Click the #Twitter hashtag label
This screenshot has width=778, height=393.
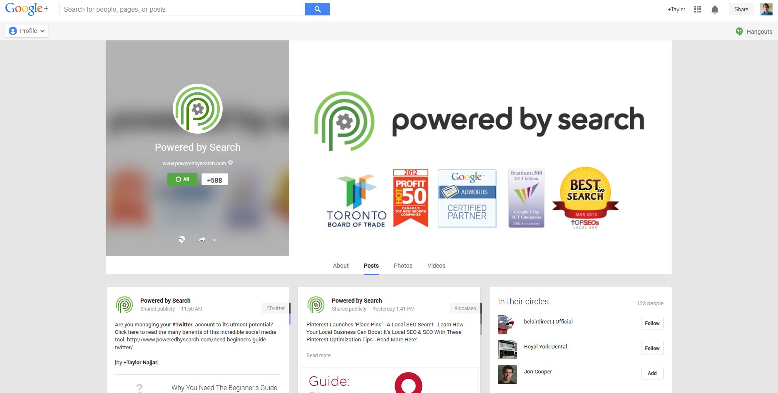coord(275,308)
